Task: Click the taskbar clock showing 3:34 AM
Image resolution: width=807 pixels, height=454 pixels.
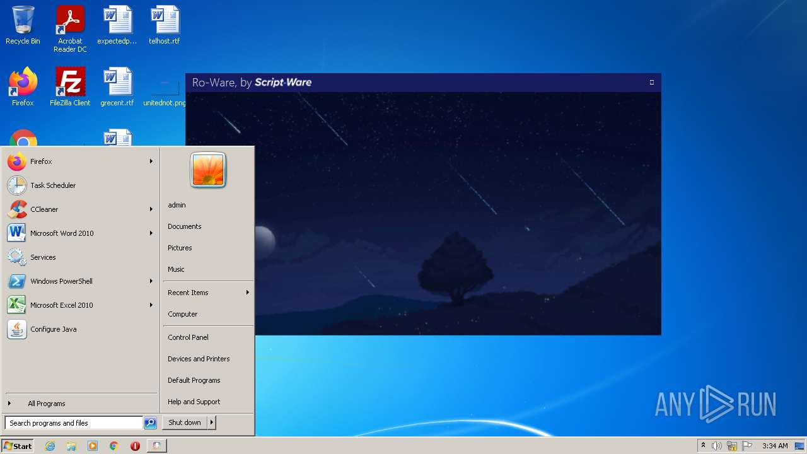Action: click(x=775, y=446)
